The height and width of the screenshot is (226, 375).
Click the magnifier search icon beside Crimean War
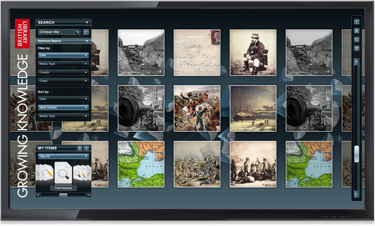78,32
